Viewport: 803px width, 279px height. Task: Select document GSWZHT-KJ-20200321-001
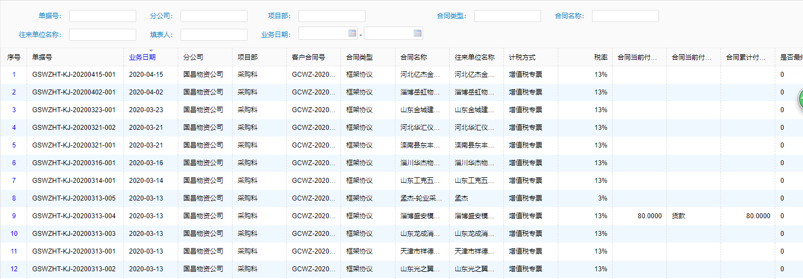tap(74, 145)
